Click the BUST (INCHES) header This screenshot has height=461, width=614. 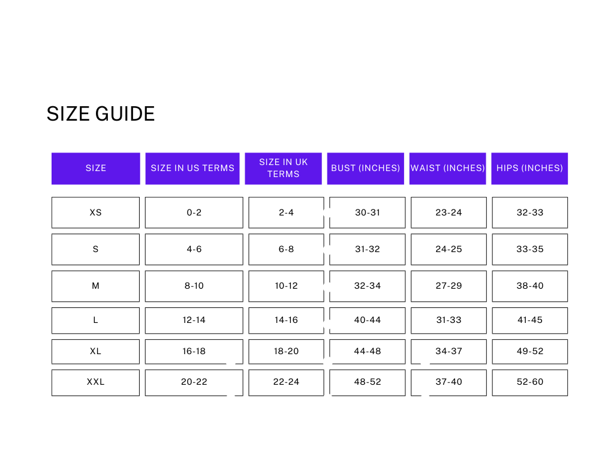[x=366, y=169]
